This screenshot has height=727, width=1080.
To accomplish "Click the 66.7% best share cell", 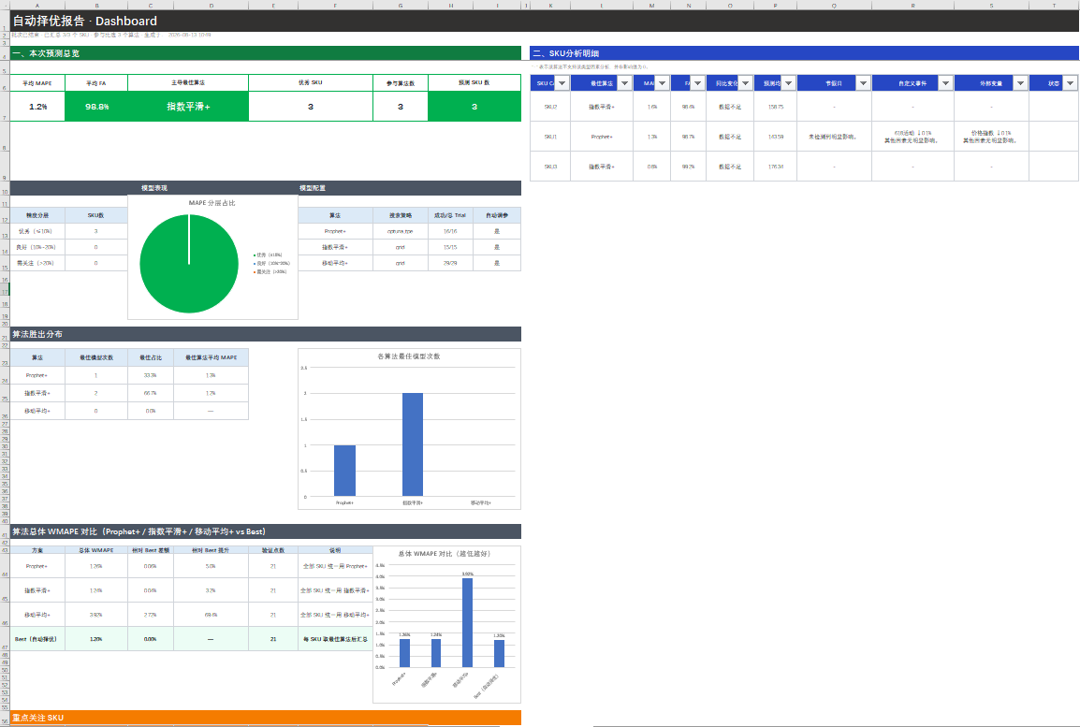I will tap(150, 393).
